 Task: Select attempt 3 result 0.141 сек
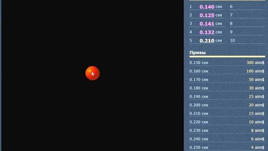pyautogui.click(x=211, y=24)
